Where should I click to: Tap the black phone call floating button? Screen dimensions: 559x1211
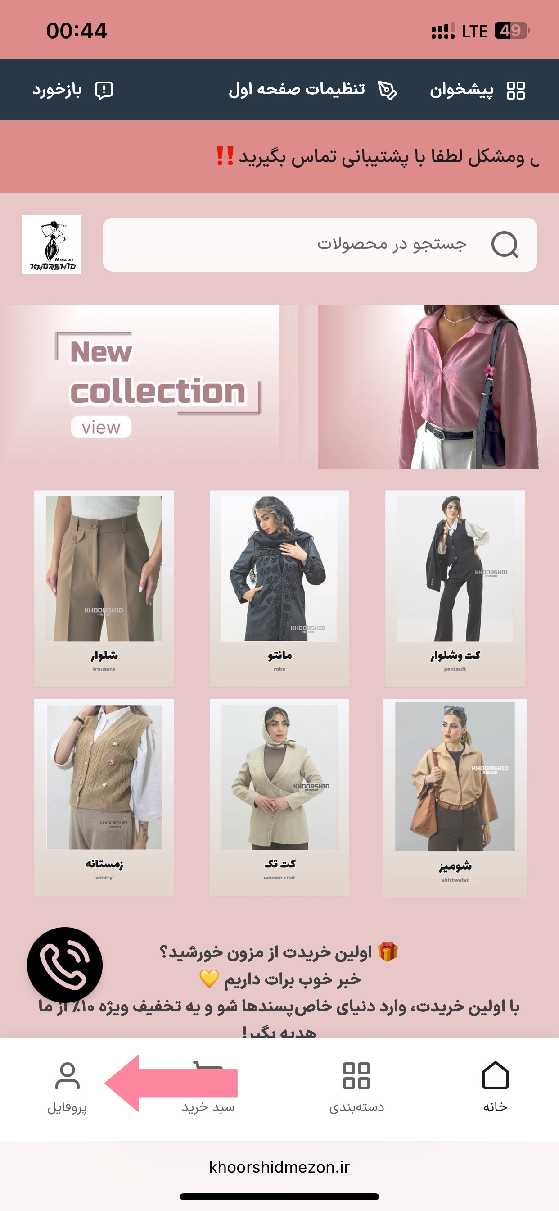point(65,965)
